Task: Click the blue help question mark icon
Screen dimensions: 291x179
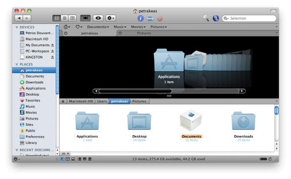Action: coord(216,18)
